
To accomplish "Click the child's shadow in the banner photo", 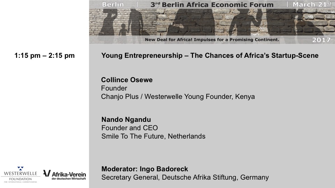I will (x=122, y=30).
